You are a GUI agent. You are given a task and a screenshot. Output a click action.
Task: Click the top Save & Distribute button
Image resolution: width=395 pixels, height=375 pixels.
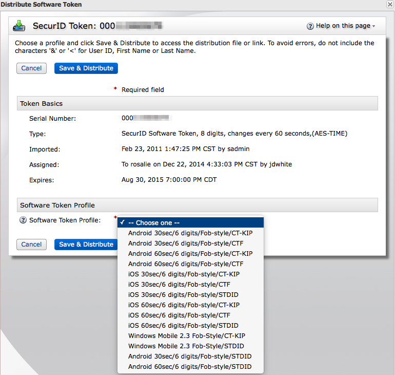tap(86, 68)
